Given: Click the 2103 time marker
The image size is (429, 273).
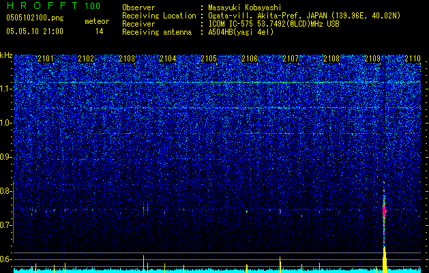Looking at the screenshot, I should (x=127, y=59).
